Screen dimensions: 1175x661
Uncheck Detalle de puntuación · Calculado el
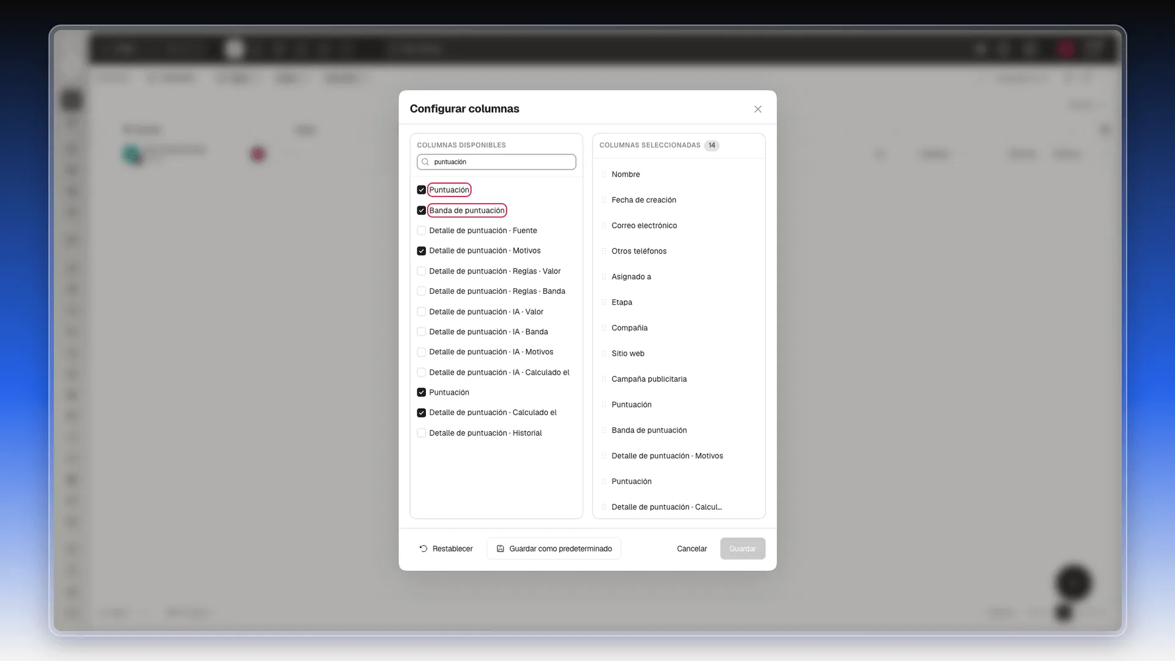[421, 413]
